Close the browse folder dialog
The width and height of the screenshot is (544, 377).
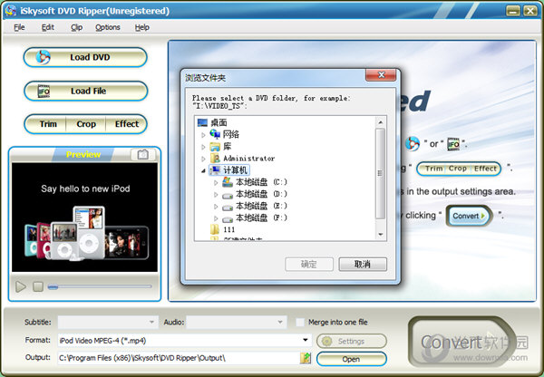pyautogui.click(x=381, y=74)
